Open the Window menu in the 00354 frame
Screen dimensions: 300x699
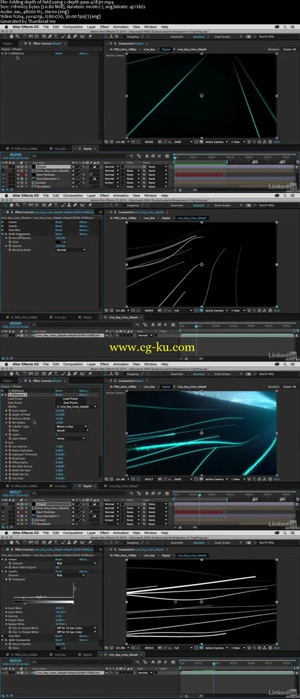click(151, 532)
